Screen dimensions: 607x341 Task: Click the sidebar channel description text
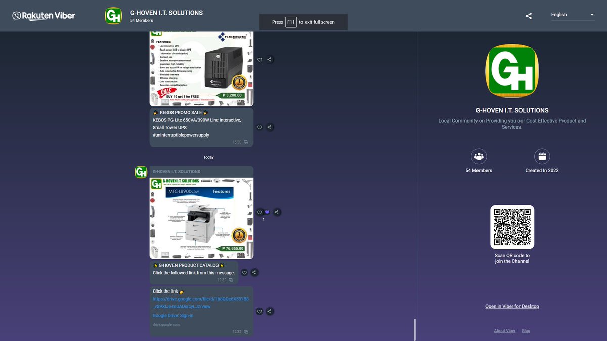point(512,124)
